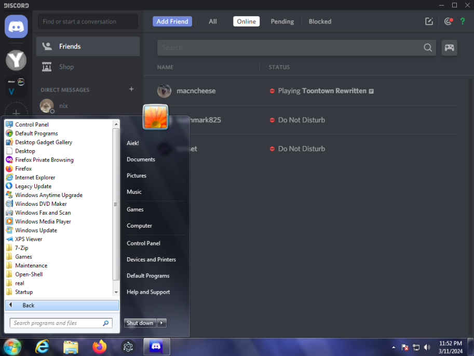Click the Add Friend button
This screenshot has height=356, width=474.
(x=172, y=21)
